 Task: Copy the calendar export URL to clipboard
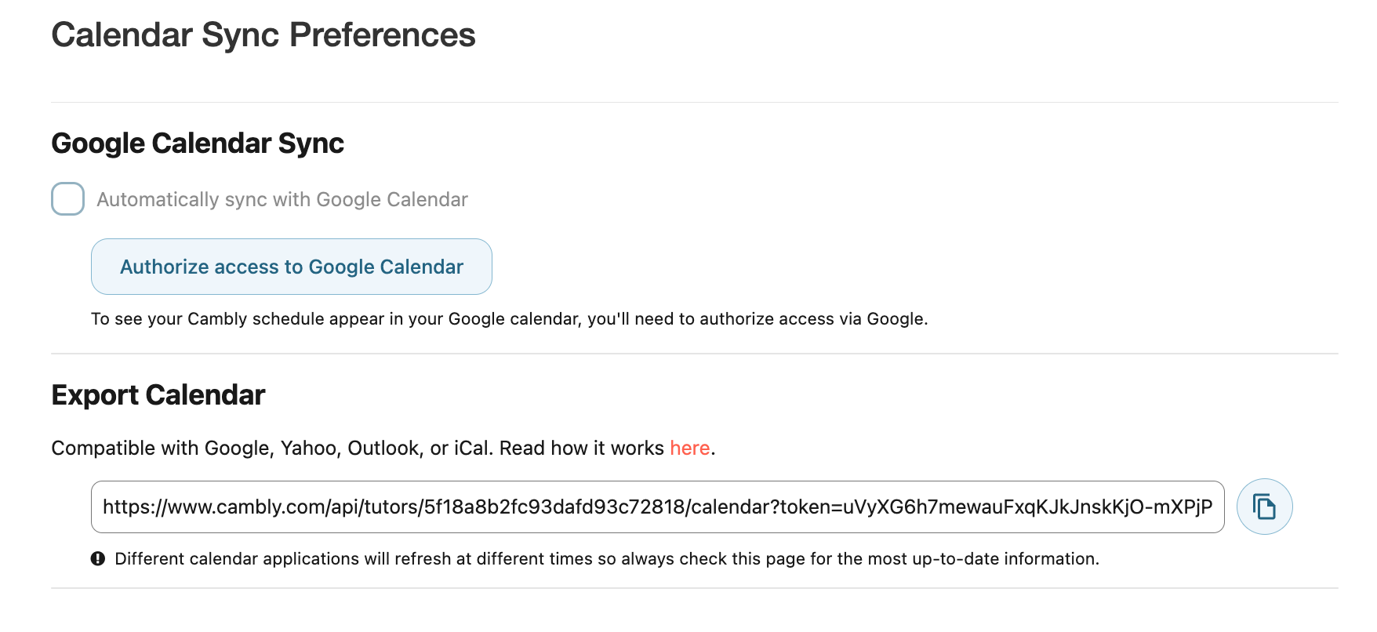click(1264, 507)
